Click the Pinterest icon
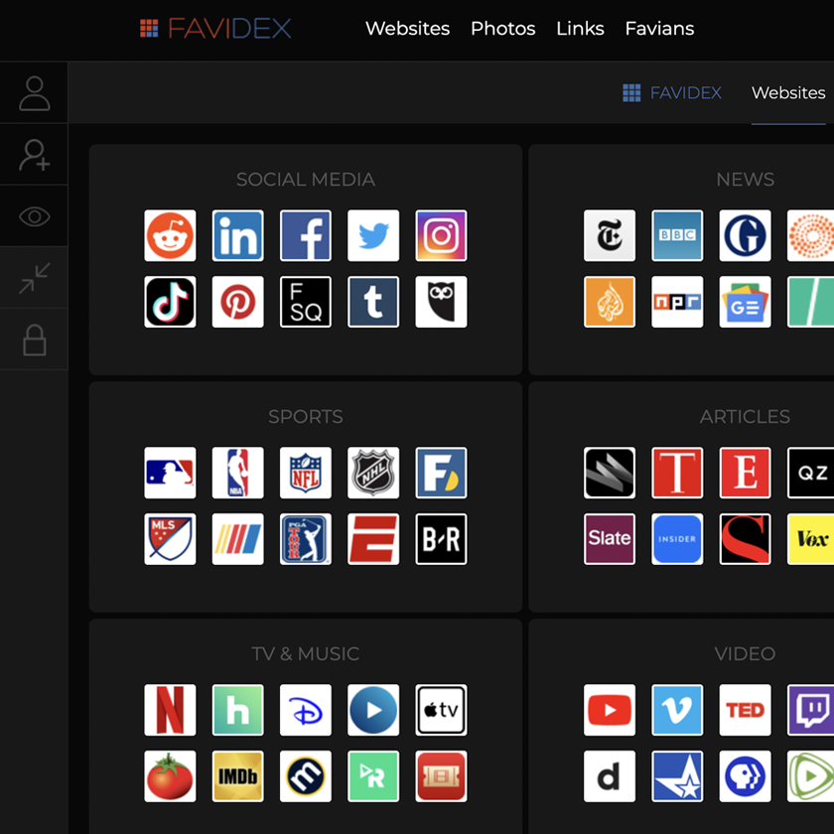This screenshot has height=834, width=834. click(x=237, y=302)
